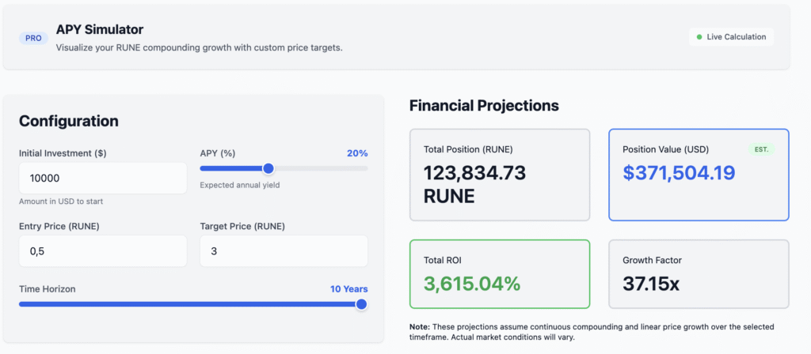Image resolution: width=811 pixels, height=354 pixels.
Task: Select the Target Price input field
Action: click(x=284, y=250)
